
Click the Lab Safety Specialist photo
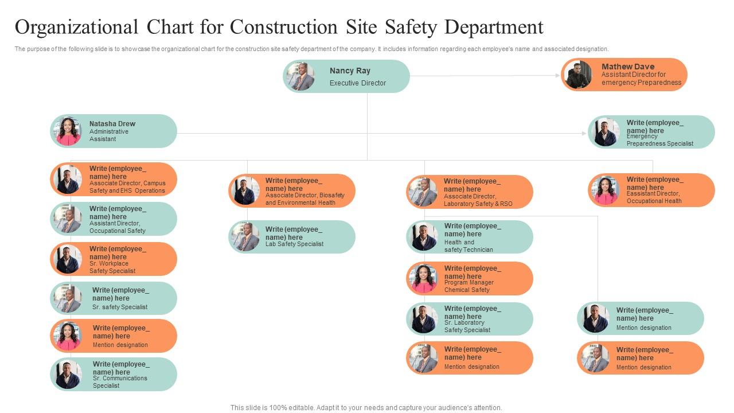[246, 236]
